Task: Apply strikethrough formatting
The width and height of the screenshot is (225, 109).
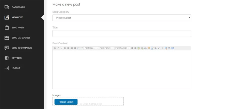Action: 162,48
